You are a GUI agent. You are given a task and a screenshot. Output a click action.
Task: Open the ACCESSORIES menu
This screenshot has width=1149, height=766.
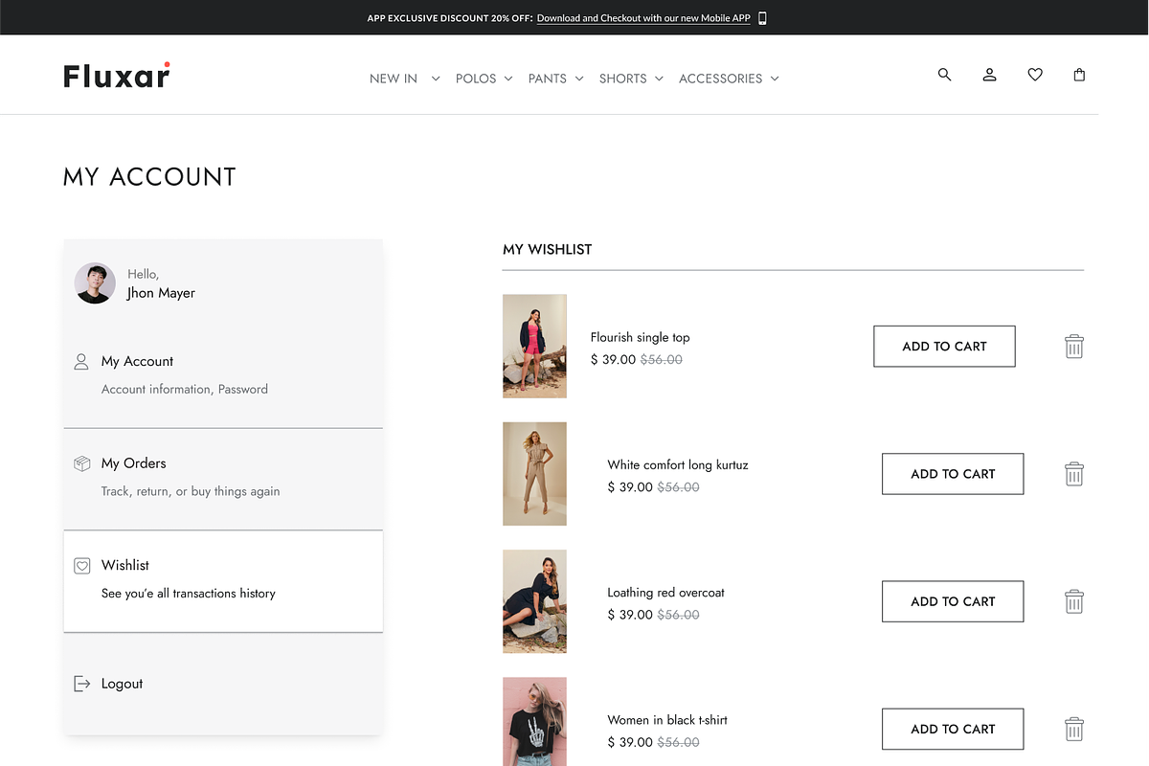[721, 79]
